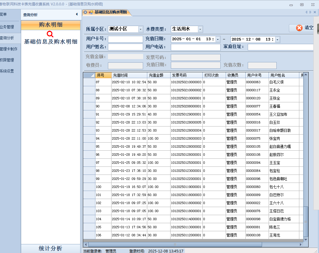The image size is (319, 253).
Task: Click the tab scroll-right arrow at top right
Action: [x=310, y=12]
